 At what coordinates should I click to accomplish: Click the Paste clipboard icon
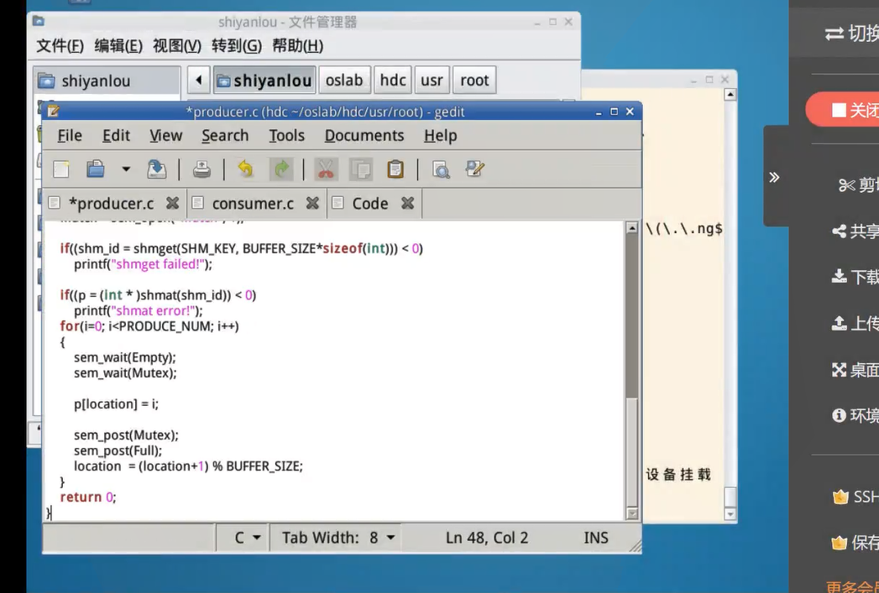(x=395, y=169)
